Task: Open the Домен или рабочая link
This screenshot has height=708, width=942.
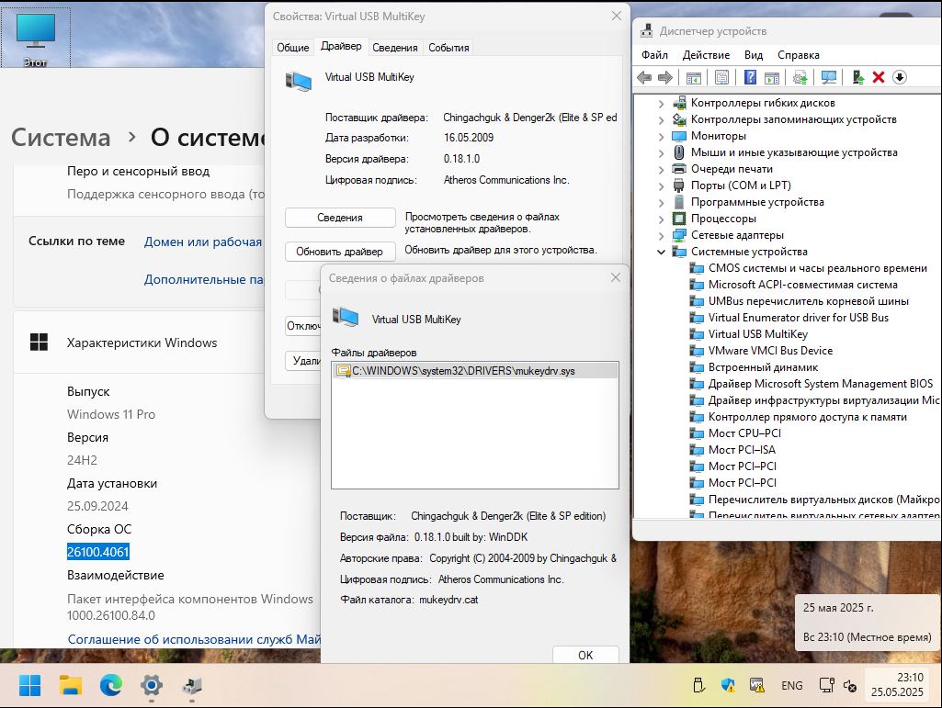Action: [x=203, y=242]
